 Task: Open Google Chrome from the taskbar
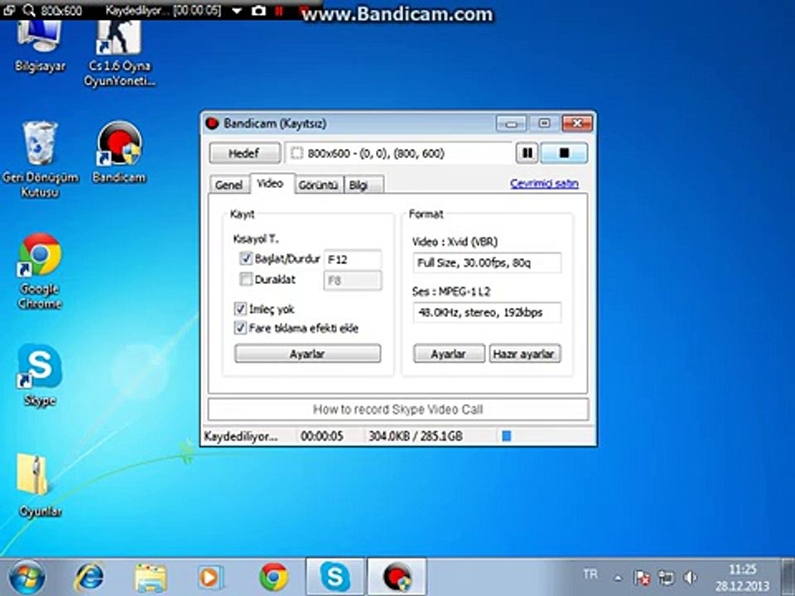pyautogui.click(x=273, y=577)
